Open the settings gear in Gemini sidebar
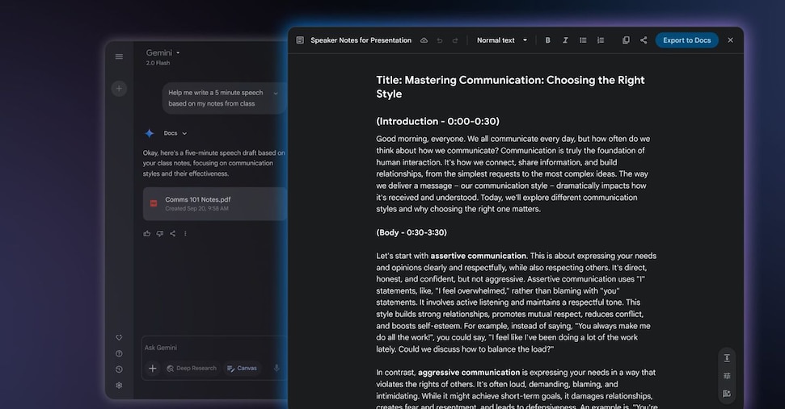The image size is (785, 409). click(x=119, y=386)
